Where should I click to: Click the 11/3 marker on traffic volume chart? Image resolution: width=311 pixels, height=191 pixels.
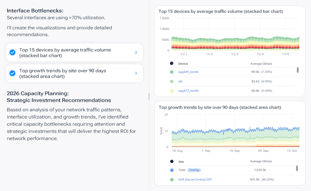coord(234,54)
